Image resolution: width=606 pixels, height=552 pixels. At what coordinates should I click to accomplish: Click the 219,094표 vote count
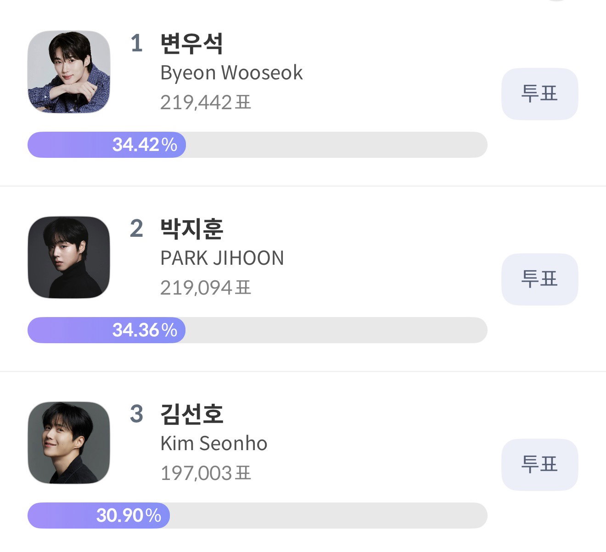coord(206,288)
